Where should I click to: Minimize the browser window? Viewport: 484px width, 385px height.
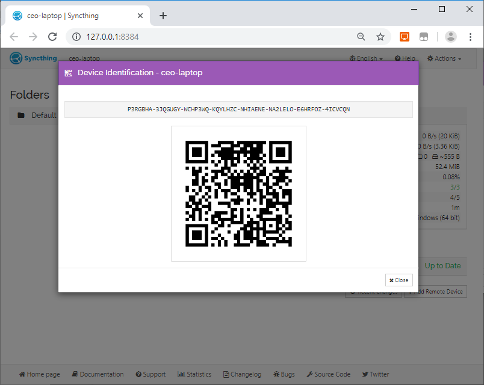414,9
